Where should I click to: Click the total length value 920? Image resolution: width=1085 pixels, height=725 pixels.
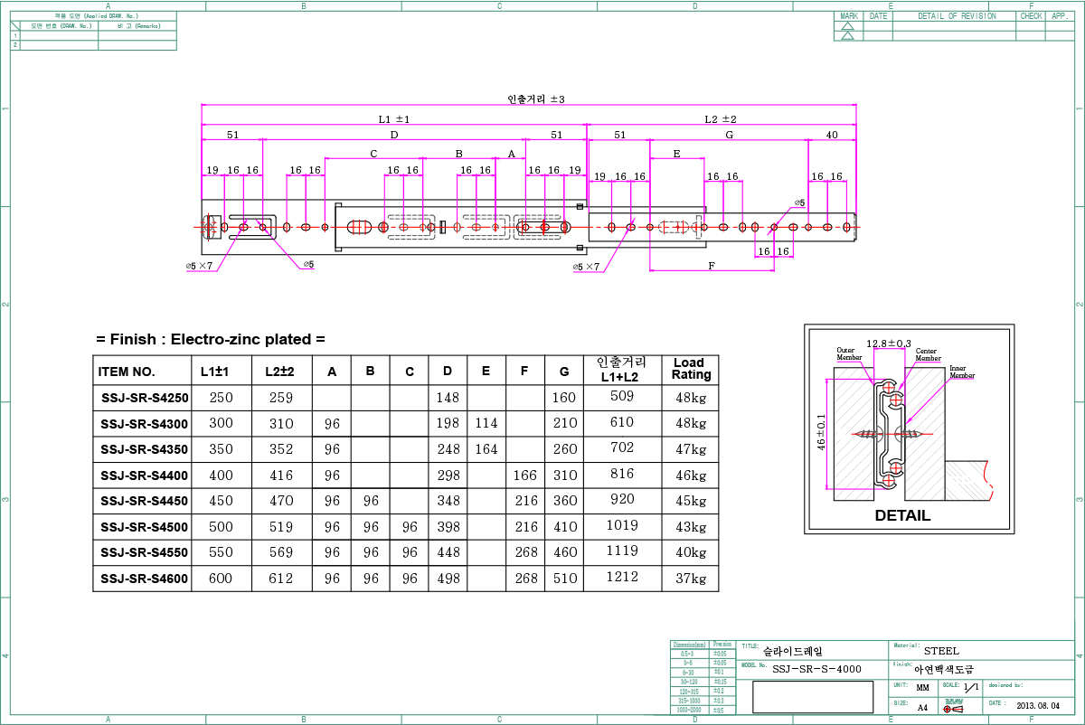coord(622,499)
